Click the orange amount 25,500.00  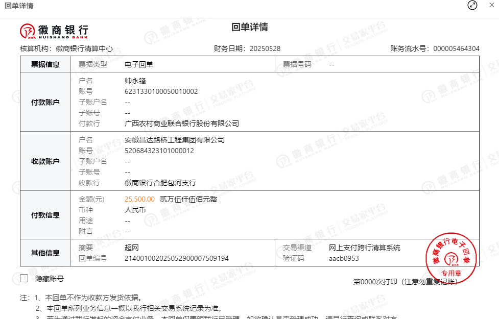(x=139, y=199)
